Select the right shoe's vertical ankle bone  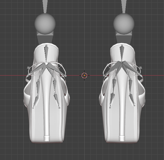(x=122, y=53)
